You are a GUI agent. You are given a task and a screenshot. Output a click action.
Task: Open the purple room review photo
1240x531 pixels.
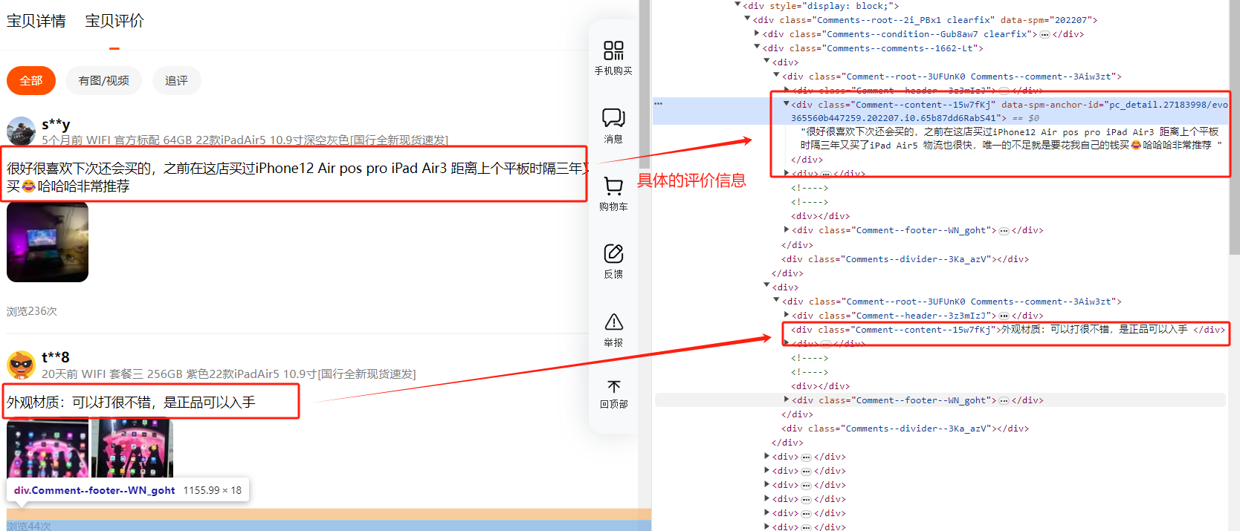click(x=48, y=242)
